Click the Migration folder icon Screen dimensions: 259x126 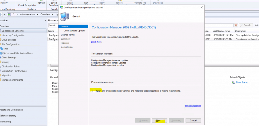(1, 76)
